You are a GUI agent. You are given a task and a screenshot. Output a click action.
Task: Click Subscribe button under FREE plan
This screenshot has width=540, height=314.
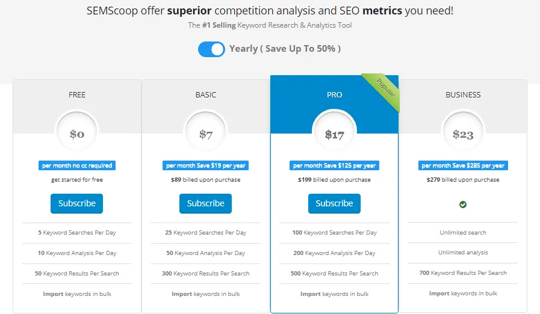[76, 203]
